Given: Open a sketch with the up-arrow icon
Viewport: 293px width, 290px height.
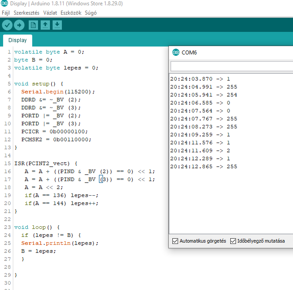Looking at the screenshot, I should [45, 25].
